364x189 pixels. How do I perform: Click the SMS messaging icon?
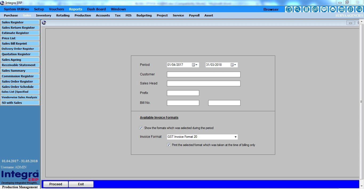click(x=324, y=9)
